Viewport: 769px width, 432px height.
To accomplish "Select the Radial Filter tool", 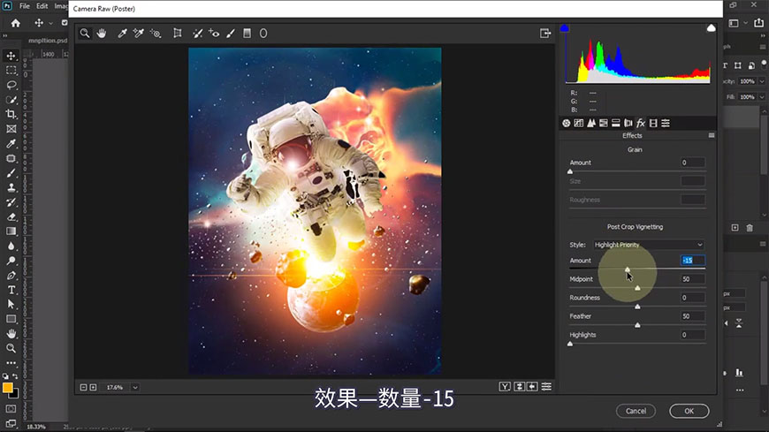I will tap(263, 34).
